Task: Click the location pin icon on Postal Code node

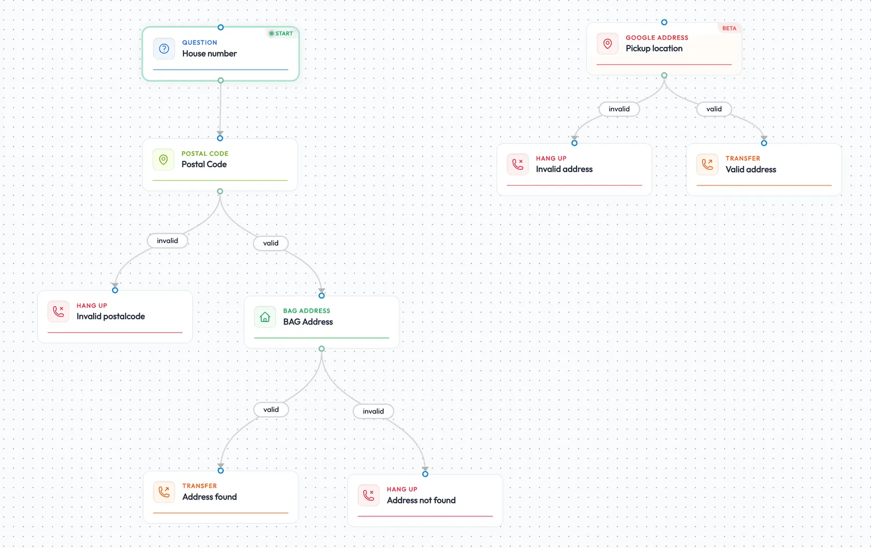Action: (x=163, y=160)
